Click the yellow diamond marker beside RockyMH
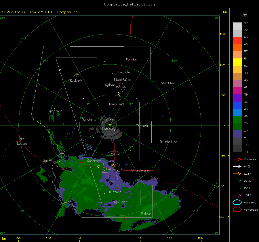259x242 pixels. 77,75
